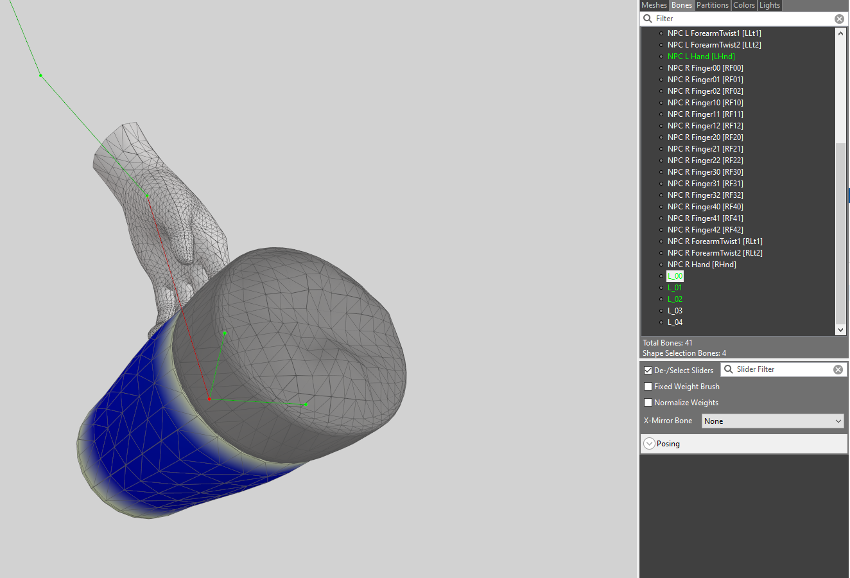Screen dimensions: 850x578
Task: Select bone NPC R Hand [RHnd]
Action: 702,265
